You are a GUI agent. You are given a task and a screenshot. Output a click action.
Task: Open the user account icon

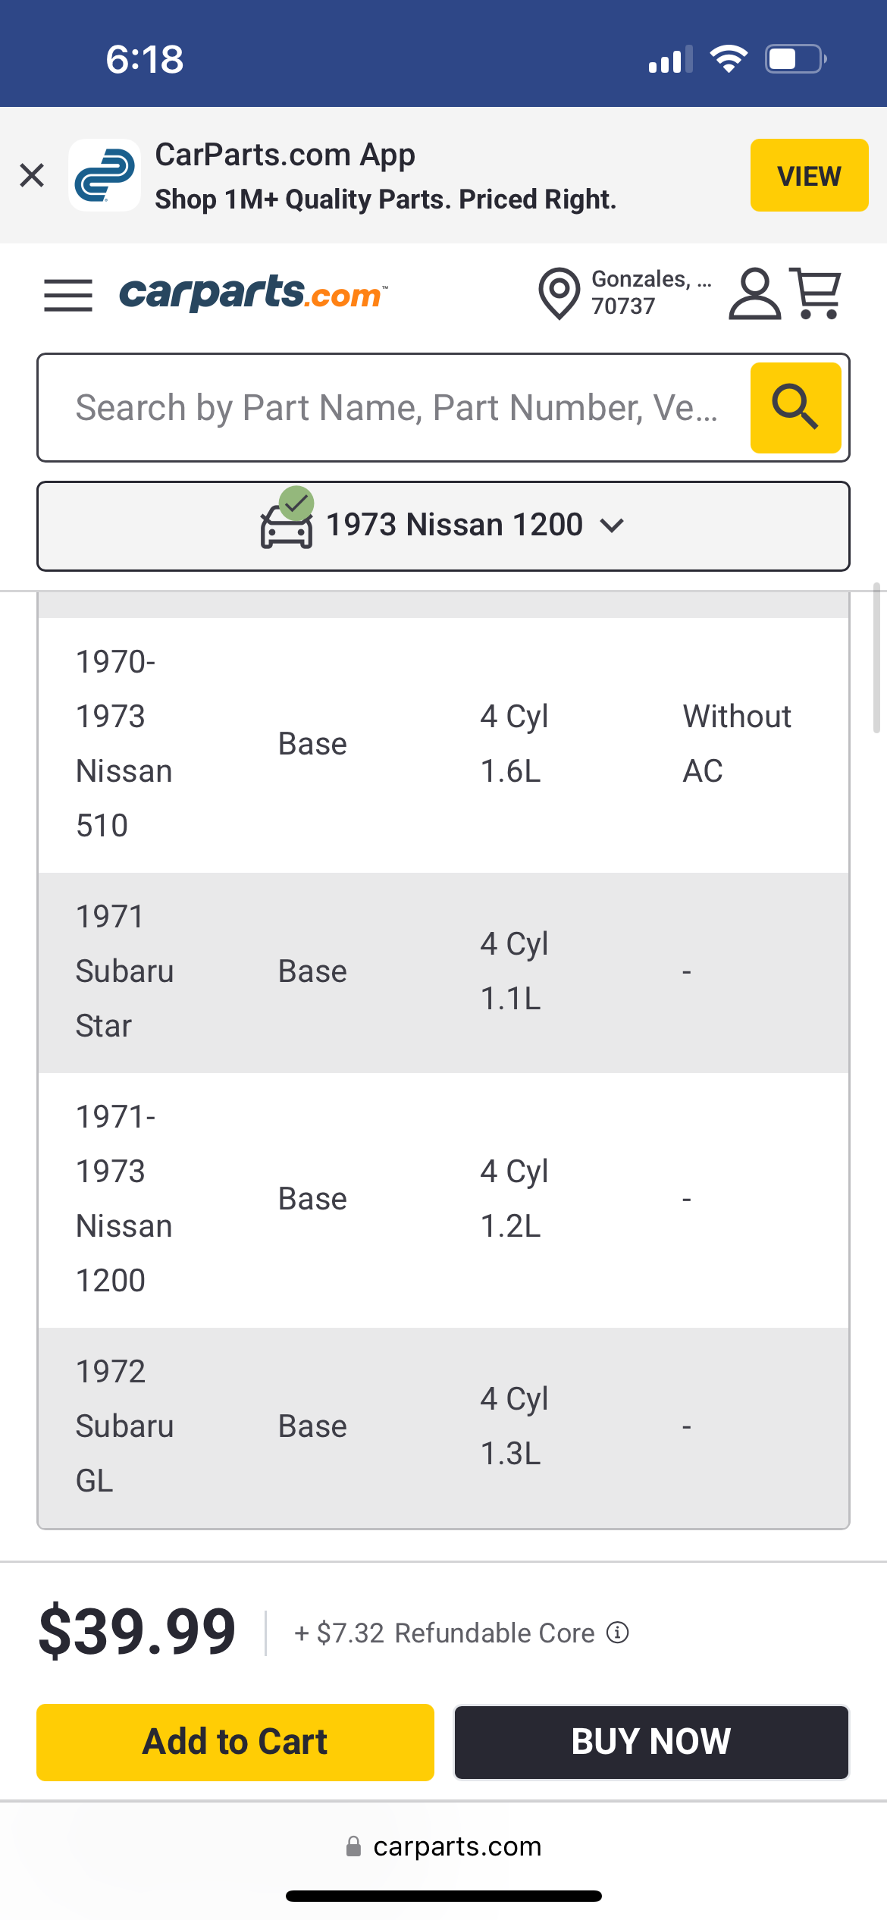[x=754, y=293]
